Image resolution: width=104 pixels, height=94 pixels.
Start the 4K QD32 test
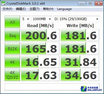(x=12, y=75)
